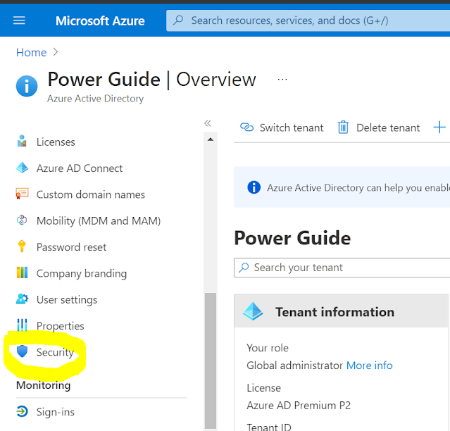
Task: Click the Microsoft Azure logo text
Action: (100, 20)
